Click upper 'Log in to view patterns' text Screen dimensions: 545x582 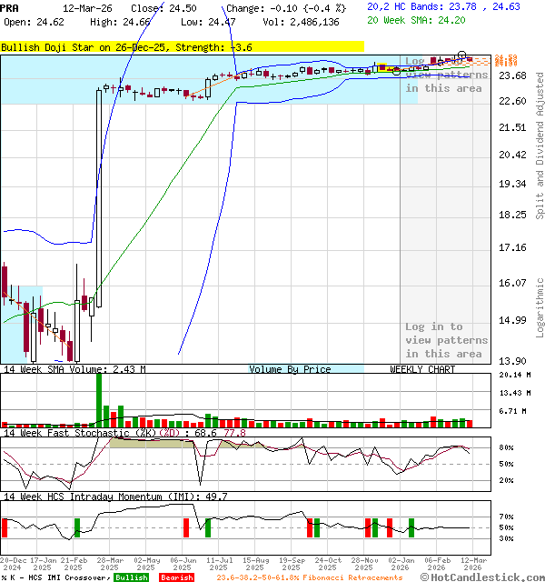tap(444, 75)
